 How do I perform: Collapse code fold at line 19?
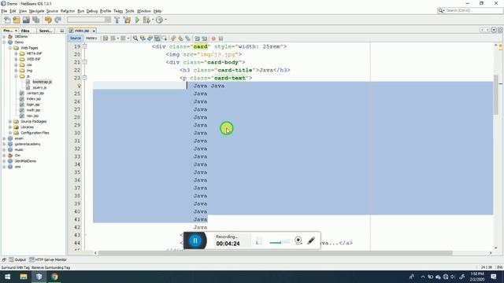(84, 46)
